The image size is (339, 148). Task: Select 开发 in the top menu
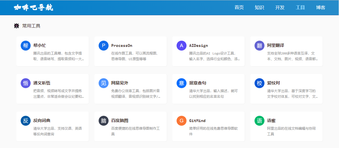280,8
